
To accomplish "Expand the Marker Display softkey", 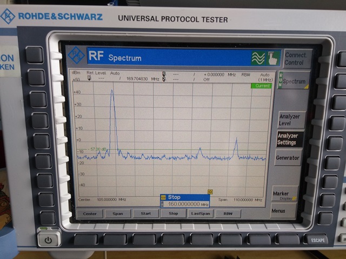I will tap(286, 195).
